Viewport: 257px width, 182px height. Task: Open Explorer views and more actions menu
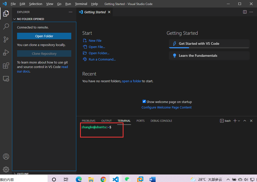(71, 12)
